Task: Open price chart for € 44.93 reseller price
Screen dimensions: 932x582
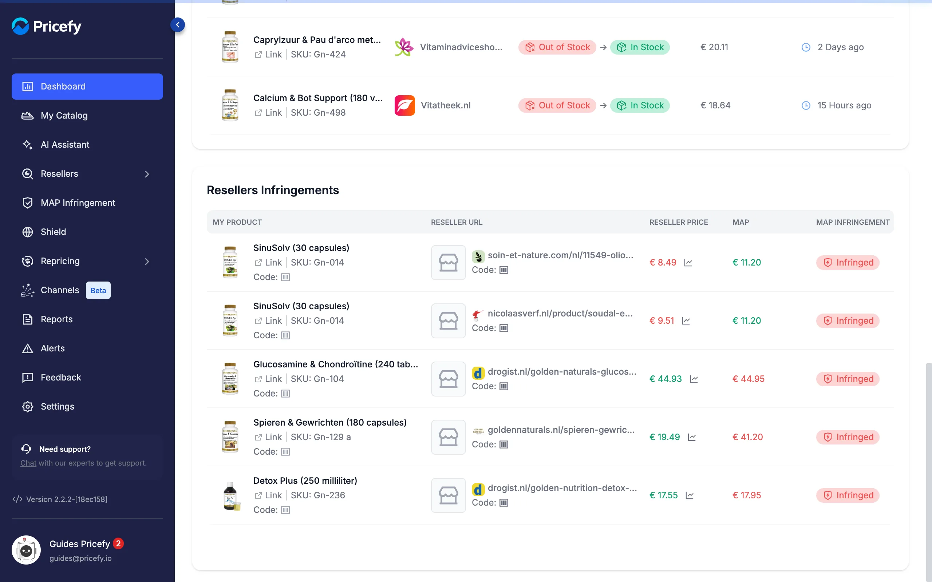Action: pos(694,379)
